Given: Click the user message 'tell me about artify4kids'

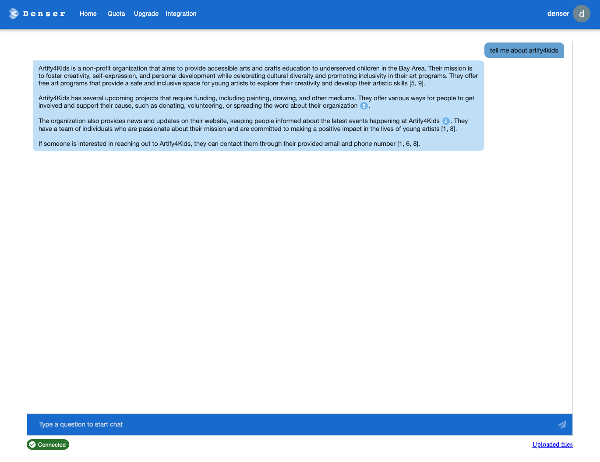Looking at the screenshot, I should 524,50.
